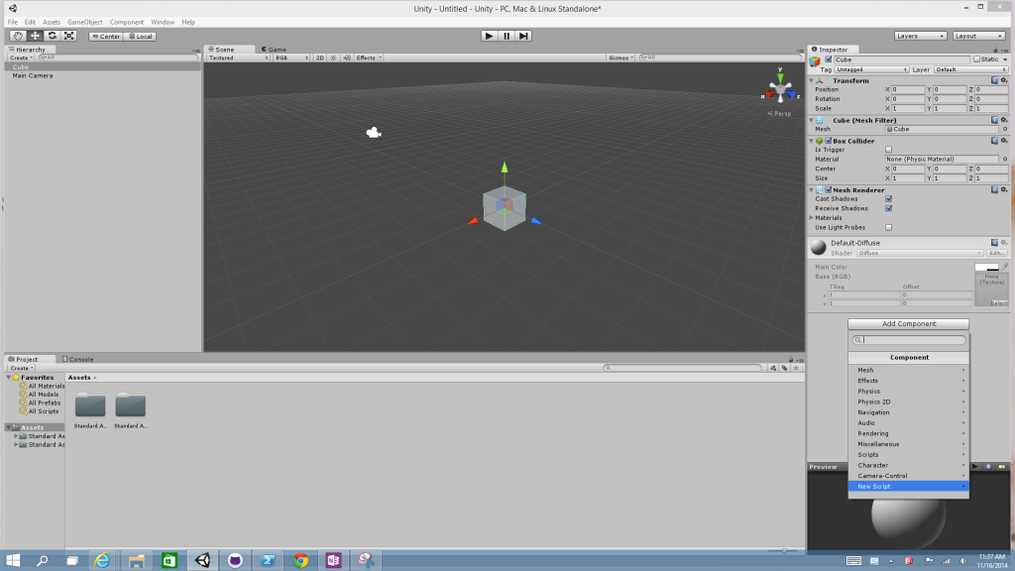Click the Main Color eyedropper
Image resolution: width=1015 pixels, height=571 pixels.
point(1005,267)
